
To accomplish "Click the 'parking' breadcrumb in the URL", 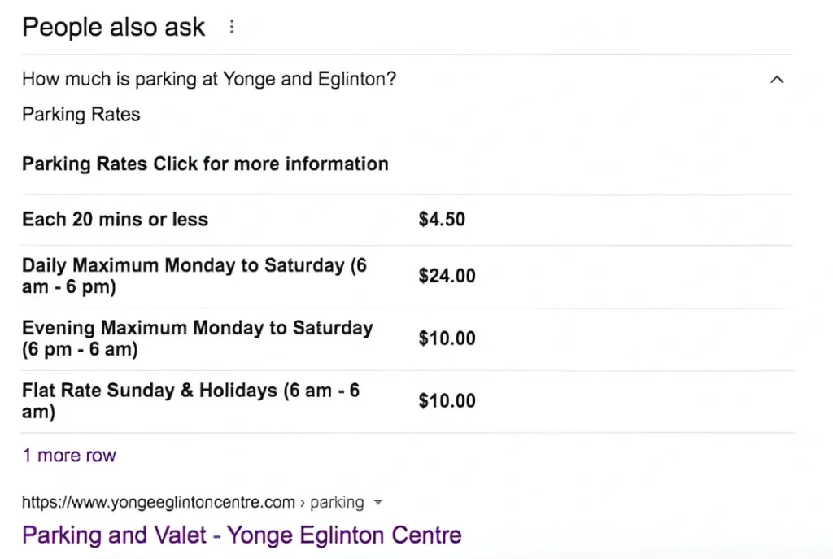I will 337,502.
